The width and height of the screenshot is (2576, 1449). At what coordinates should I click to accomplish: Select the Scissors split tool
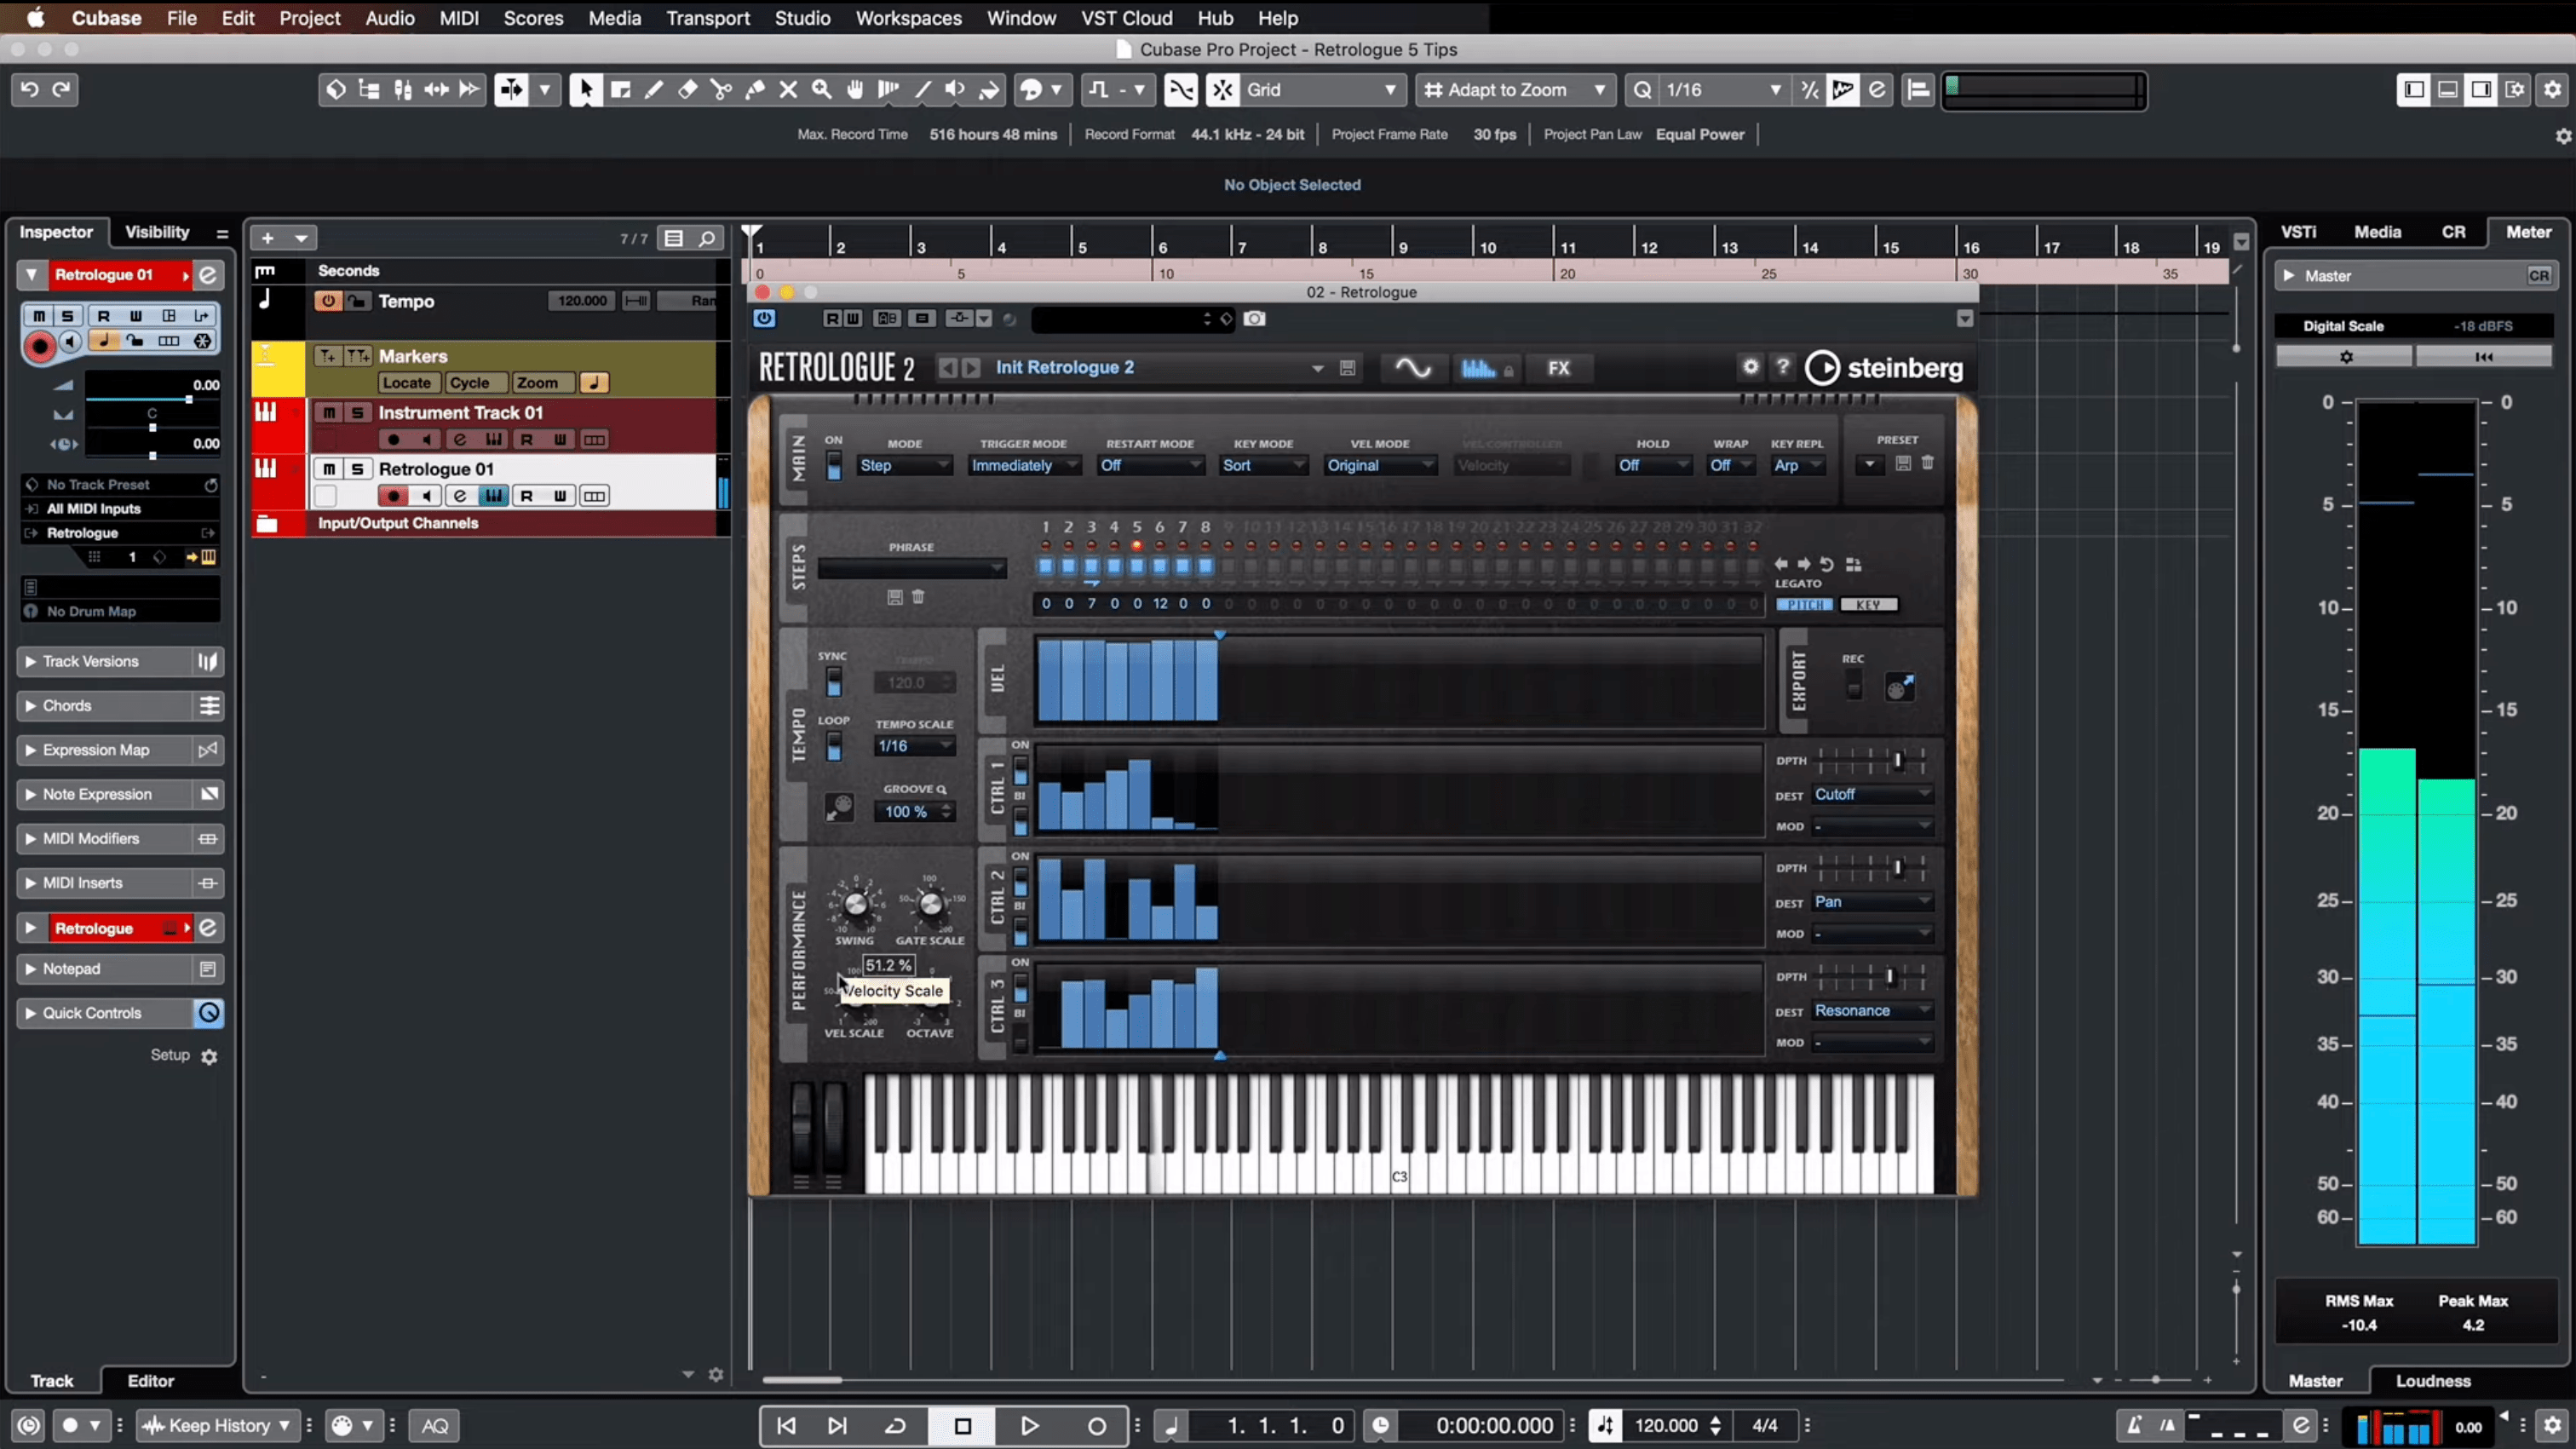click(721, 90)
